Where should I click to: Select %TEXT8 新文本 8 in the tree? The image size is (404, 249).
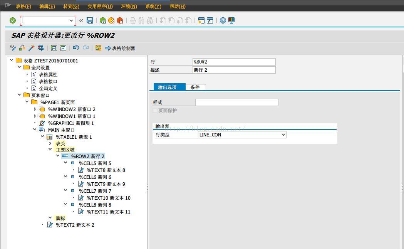pyautogui.click(x=106, y=170)
